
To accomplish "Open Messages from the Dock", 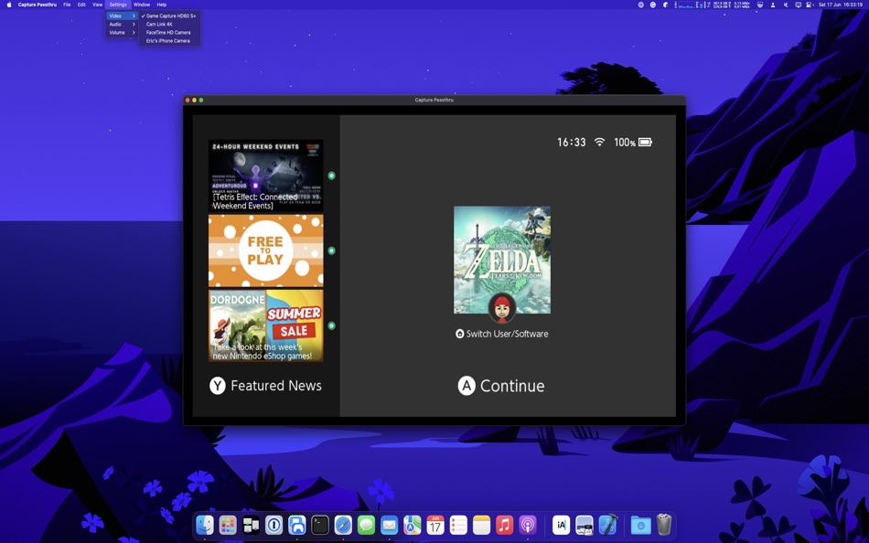I will (366, 524).
